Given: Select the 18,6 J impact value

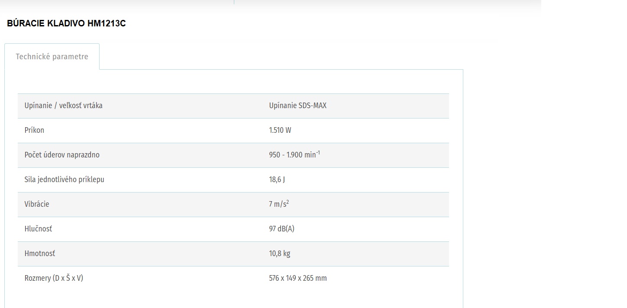Looking at the screenshot, I should 277,180.
